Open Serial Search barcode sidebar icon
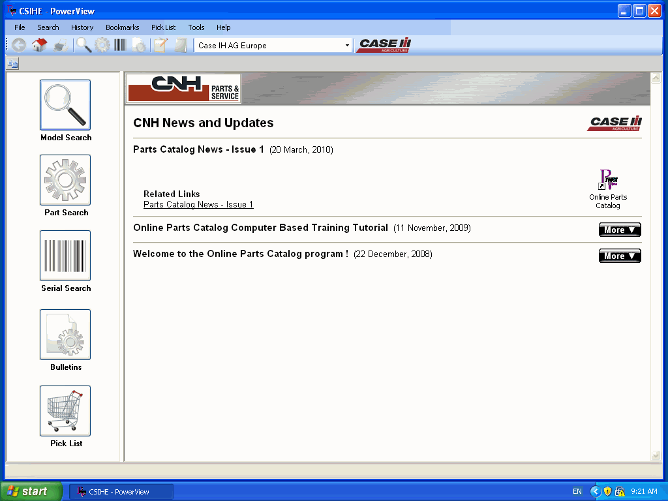 pyautogui.click(x=65, y=256)
